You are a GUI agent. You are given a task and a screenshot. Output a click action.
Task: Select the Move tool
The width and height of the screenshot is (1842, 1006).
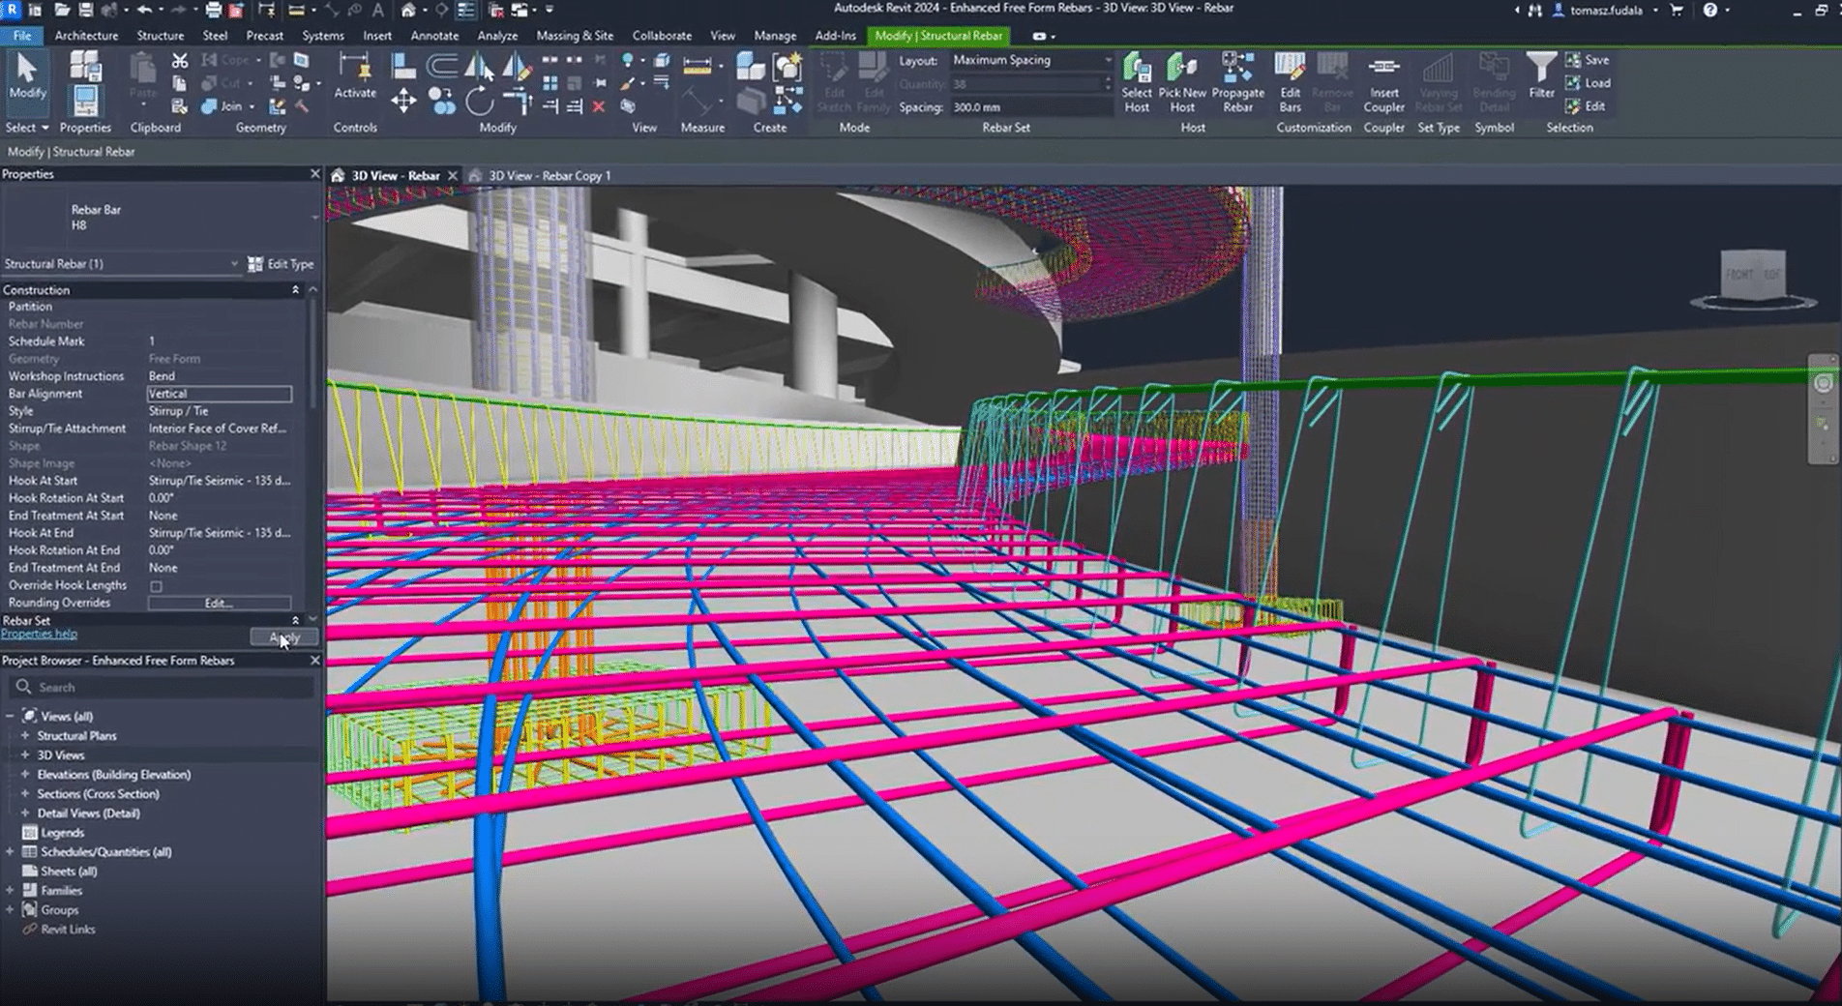pyautogui.click(x=403, y=100)
